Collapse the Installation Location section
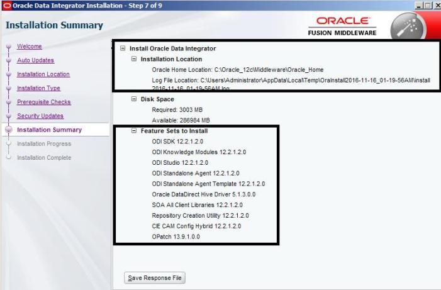 coord(134,59)
